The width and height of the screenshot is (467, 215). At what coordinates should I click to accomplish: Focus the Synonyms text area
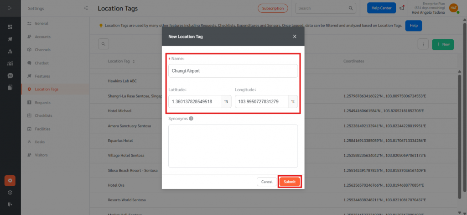233,146
